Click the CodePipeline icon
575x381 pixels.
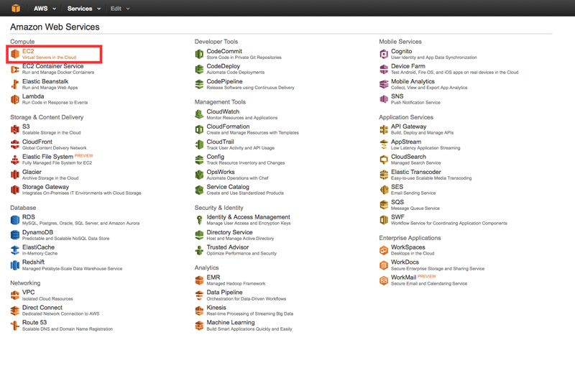pyautogui.click(x=199, y=84)
